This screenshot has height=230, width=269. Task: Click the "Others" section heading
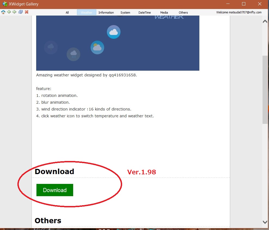click(x=48, y=220)
